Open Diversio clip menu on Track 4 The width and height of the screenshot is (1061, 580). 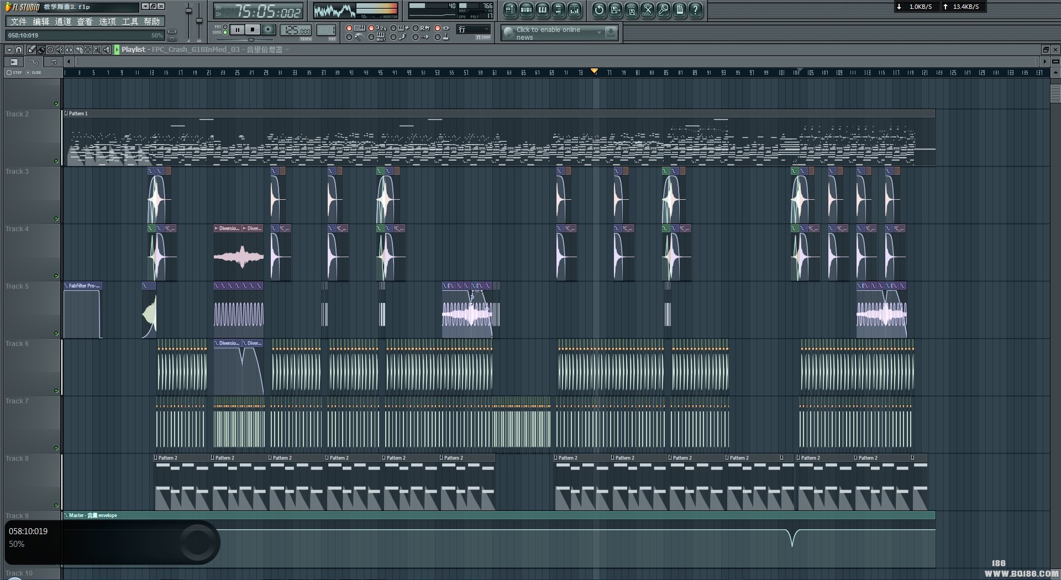217,228
